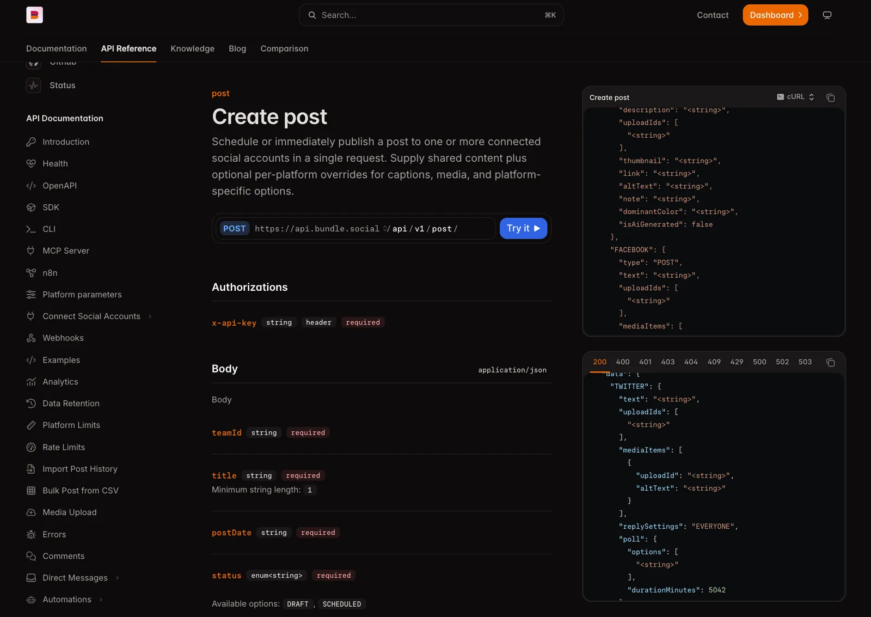Click the Webhooks icon in sidebar
871x617 pixels.
(31, 338)
